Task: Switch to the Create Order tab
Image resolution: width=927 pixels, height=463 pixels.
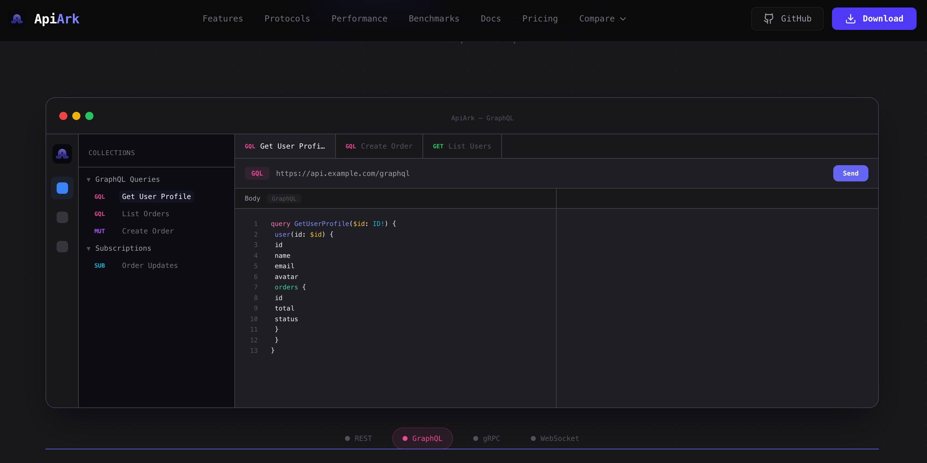Action: pos(379,146)
